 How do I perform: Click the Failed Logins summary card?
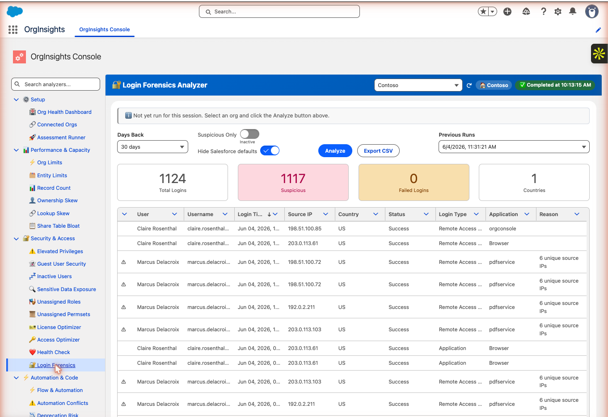coord(414,182)
